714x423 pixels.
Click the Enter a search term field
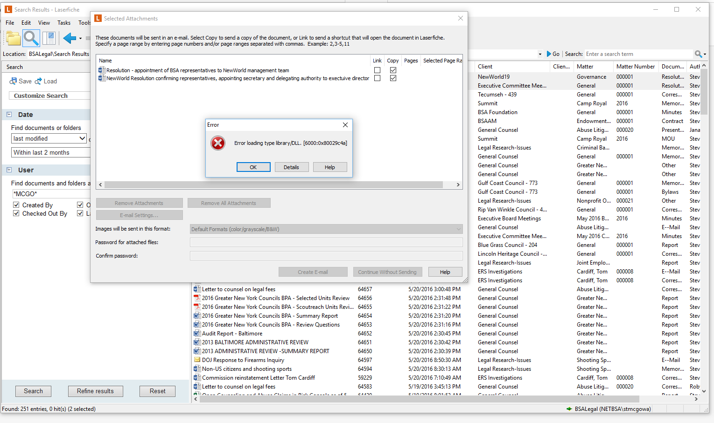coord(639,54)
